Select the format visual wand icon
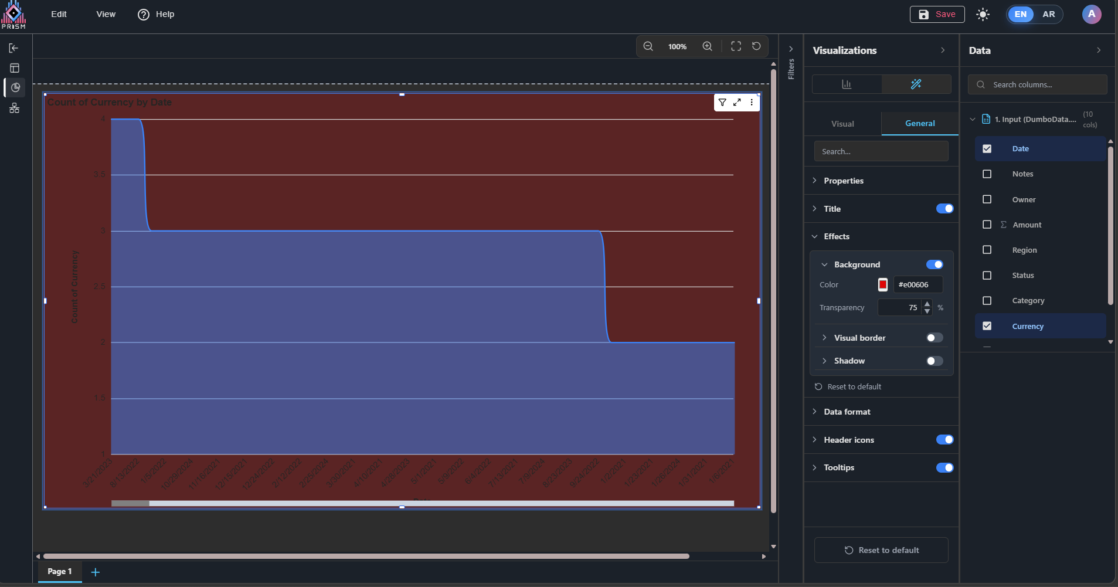Screen dimensions: 1118x587 (916, 84)
